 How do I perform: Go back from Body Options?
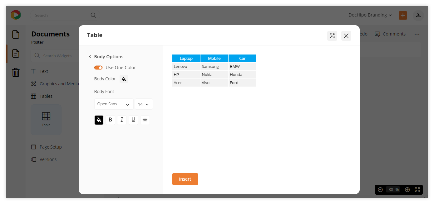90,57
